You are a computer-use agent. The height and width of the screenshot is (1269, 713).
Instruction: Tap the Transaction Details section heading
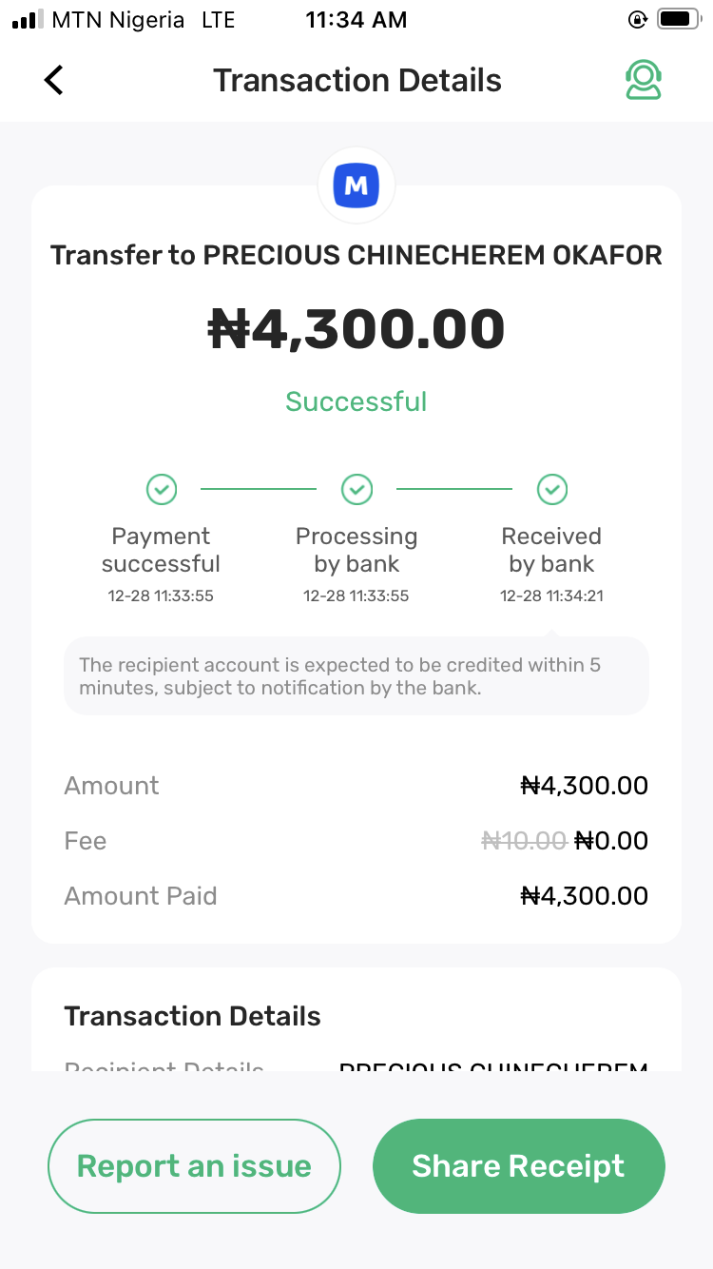click(192, 1016)
